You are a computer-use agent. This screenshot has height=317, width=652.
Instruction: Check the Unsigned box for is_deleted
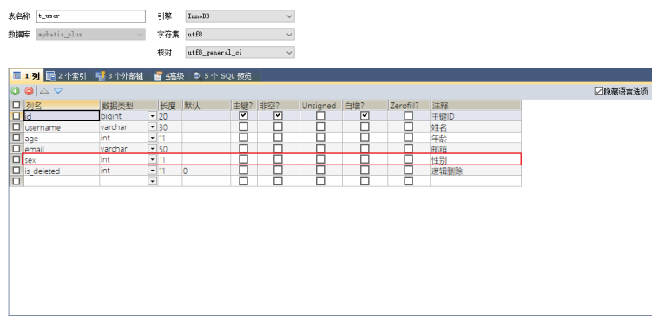click(320, 170)
